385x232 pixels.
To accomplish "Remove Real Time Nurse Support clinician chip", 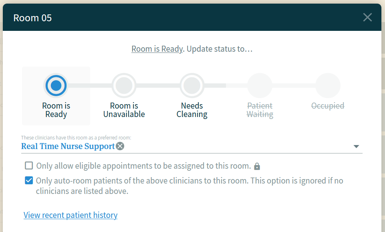I will 120,146.
